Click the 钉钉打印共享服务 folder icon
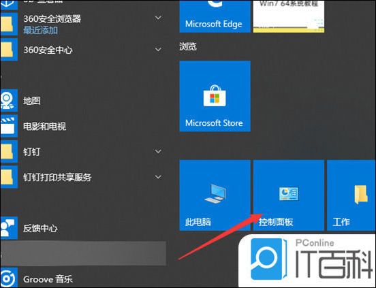Image resolution: width=376 pixels, height=288 pixels. point(9,177)
